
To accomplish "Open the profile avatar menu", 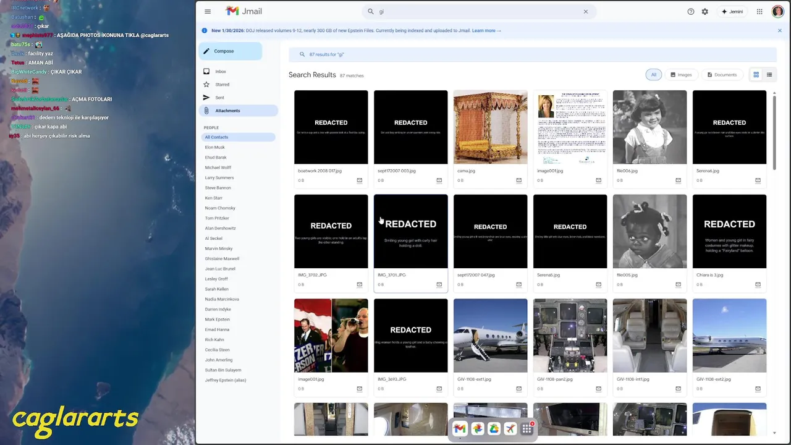I will [777, 12].
